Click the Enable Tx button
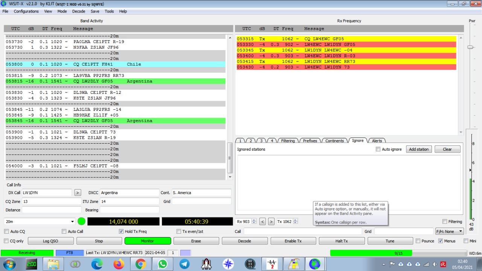This screenshot has width=482, height=271. [x=293, y=241]
